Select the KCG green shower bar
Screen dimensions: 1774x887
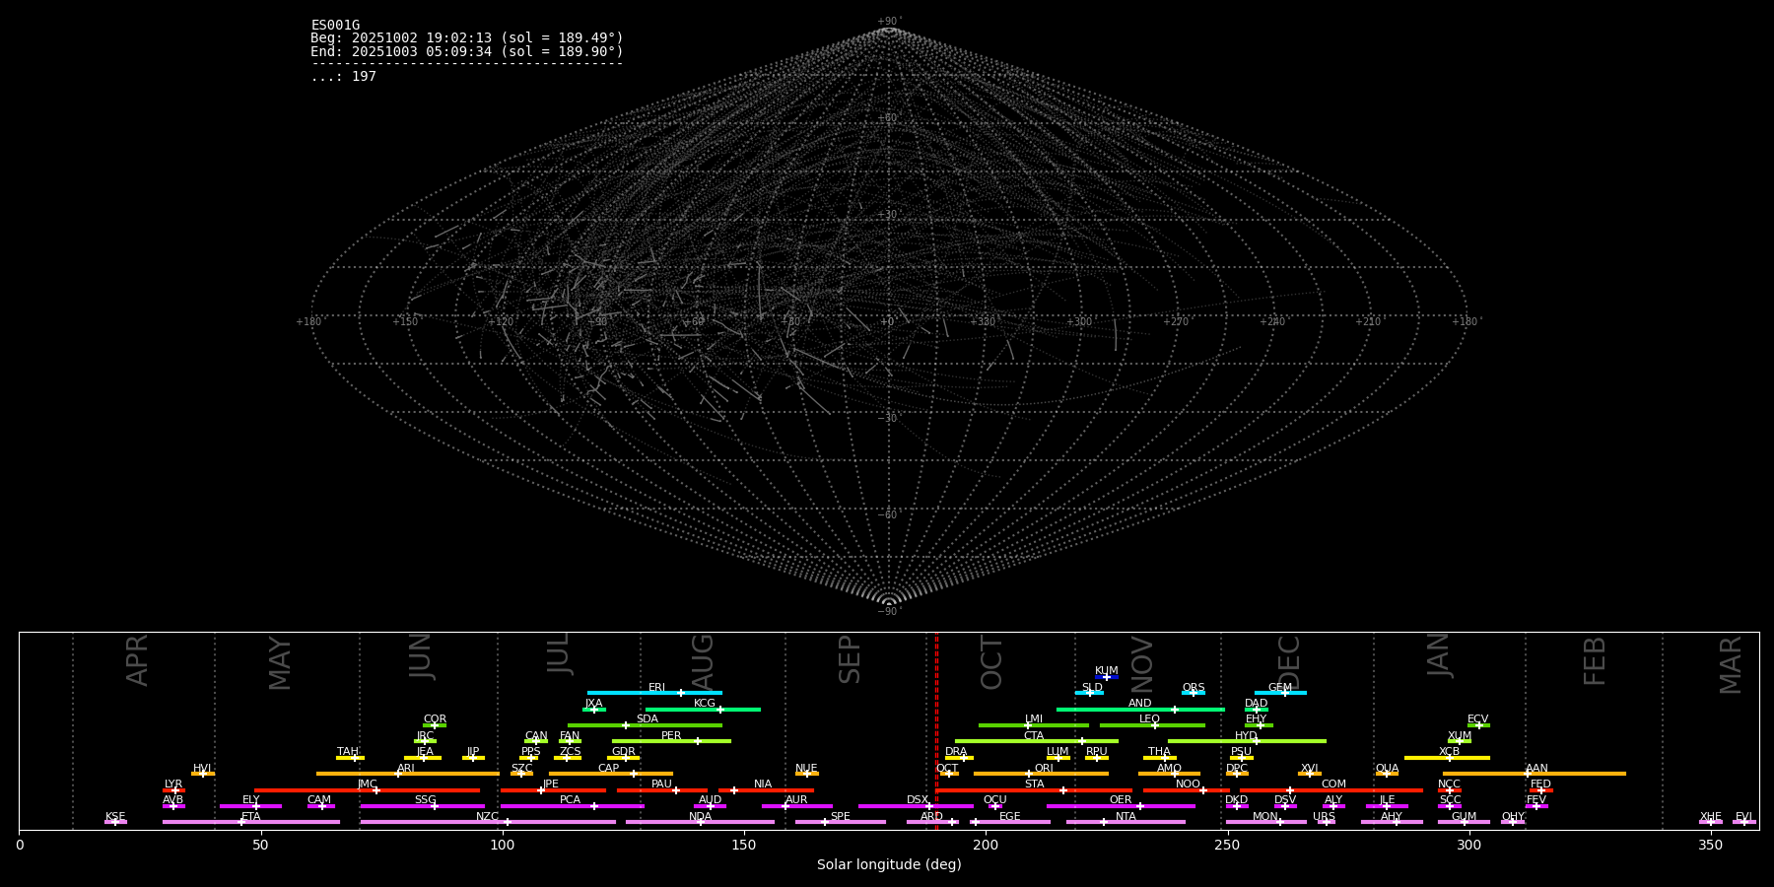pyautogui.click(x=703, y=709)
